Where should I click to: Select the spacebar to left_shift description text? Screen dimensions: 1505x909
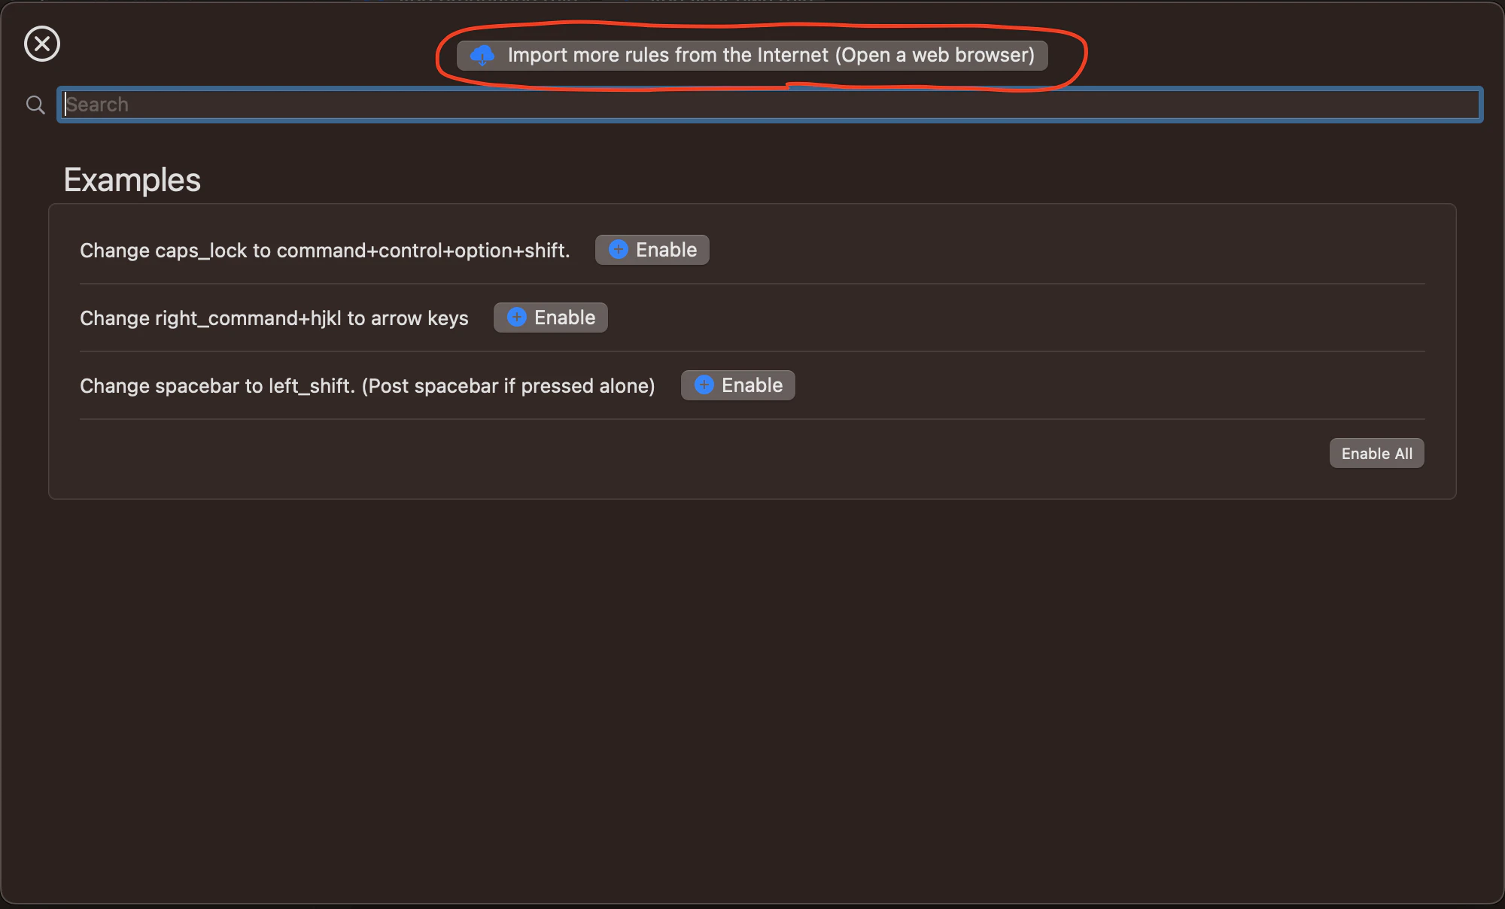coord(367,386)
